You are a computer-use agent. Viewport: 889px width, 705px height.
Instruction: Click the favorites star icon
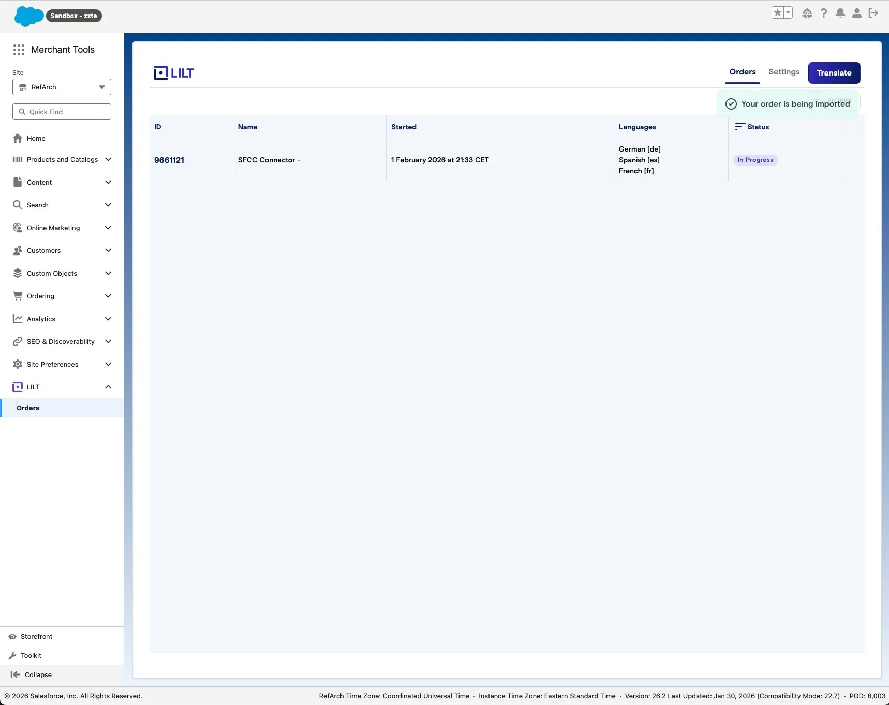pos(777,13)
